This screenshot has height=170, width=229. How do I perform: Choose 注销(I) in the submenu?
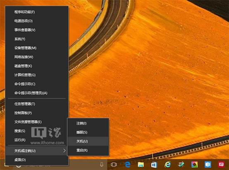click(88, 123)
